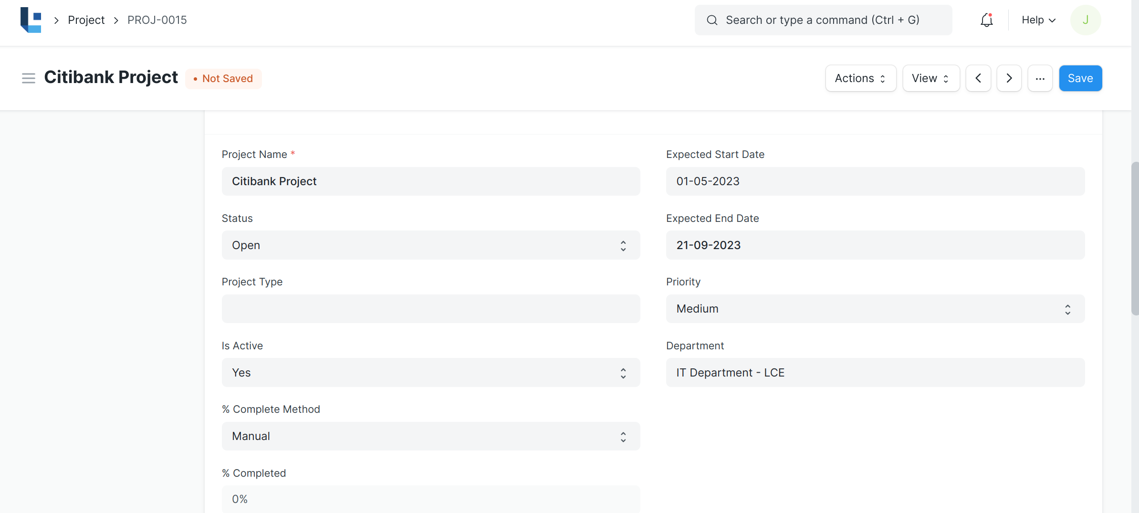Click the Project Type input field

coord(430,309)
